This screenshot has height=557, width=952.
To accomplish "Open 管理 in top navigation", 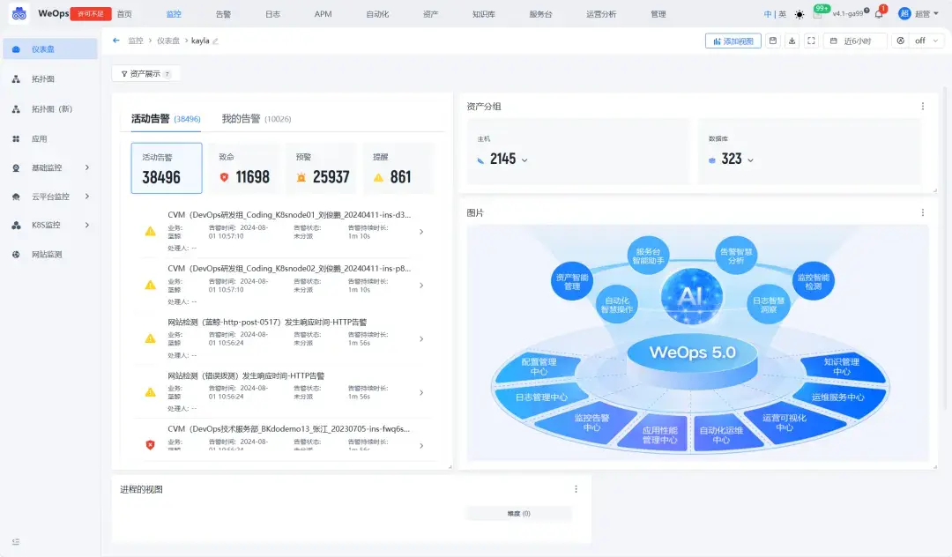I will (x=658, y=14).
